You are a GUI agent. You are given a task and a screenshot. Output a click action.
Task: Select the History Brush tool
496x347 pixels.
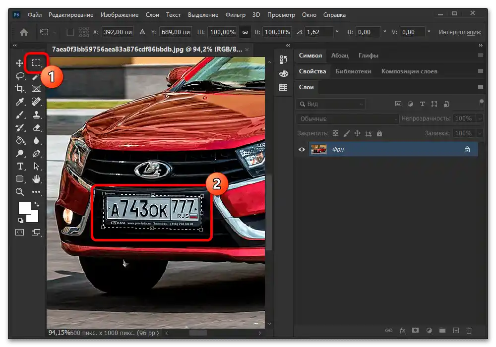click(20, 128)
